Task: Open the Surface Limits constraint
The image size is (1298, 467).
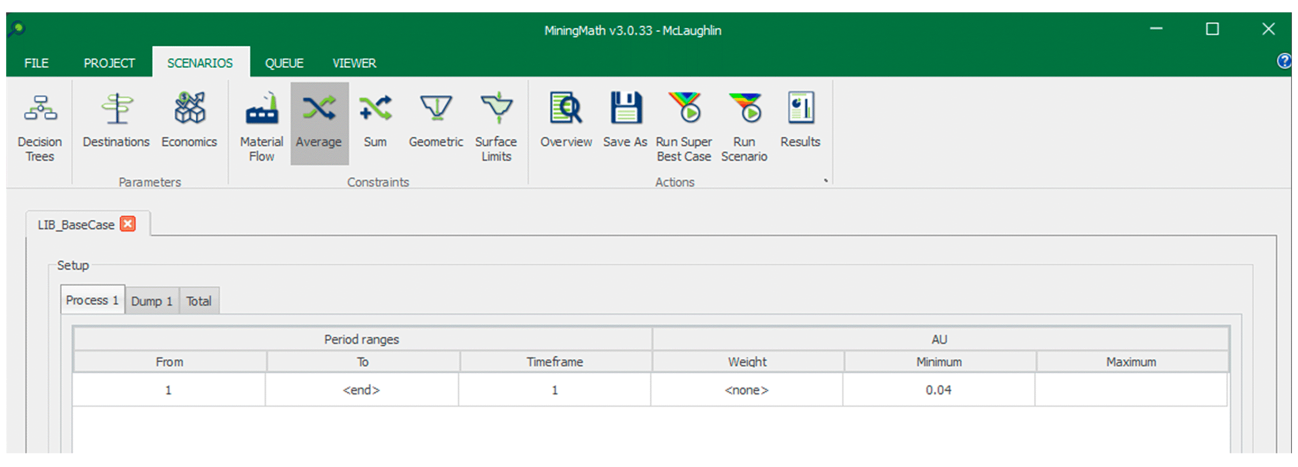Action: [496, 126]
